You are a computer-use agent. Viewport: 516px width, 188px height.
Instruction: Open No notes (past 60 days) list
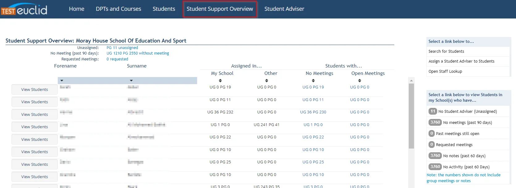pyautogui.click(x=464, y=156)
